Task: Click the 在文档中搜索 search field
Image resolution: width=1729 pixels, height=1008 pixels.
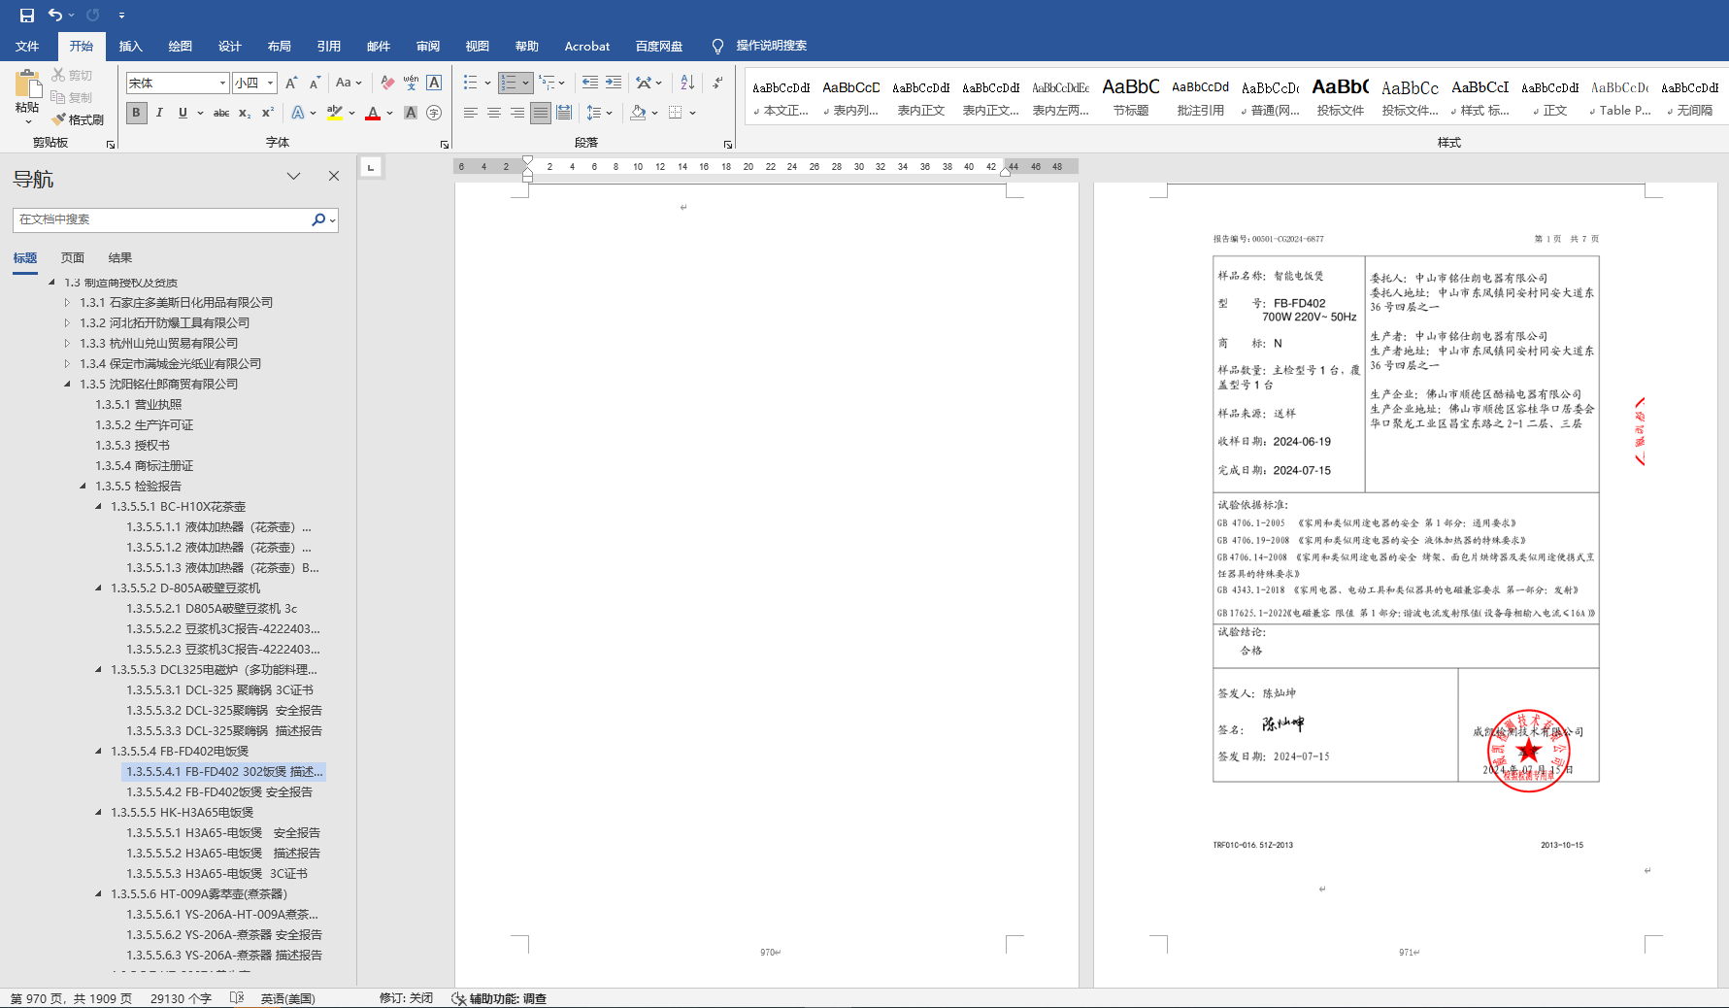Action: coord(160,219)
